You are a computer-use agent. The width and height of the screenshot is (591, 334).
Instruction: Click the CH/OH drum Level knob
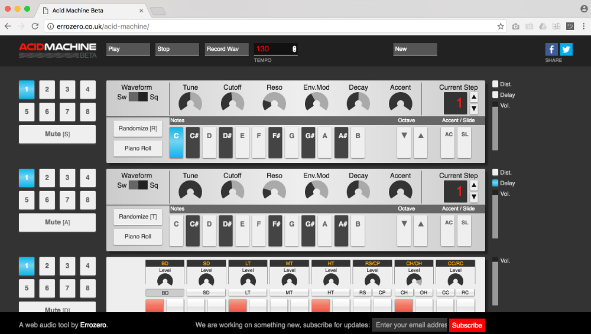[414, 280]
